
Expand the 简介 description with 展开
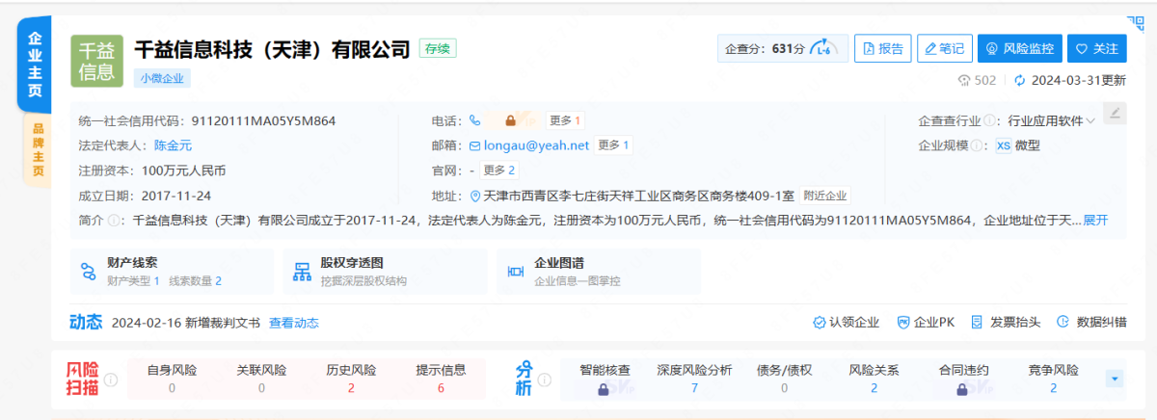tap(1096, 221)
